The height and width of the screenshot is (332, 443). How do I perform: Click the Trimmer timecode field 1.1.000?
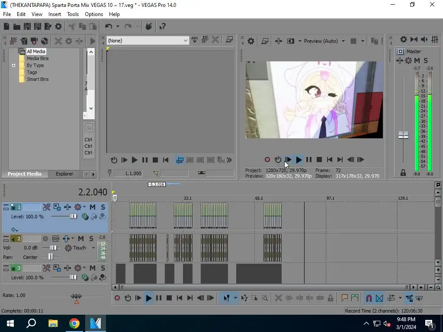pos(128,173)
